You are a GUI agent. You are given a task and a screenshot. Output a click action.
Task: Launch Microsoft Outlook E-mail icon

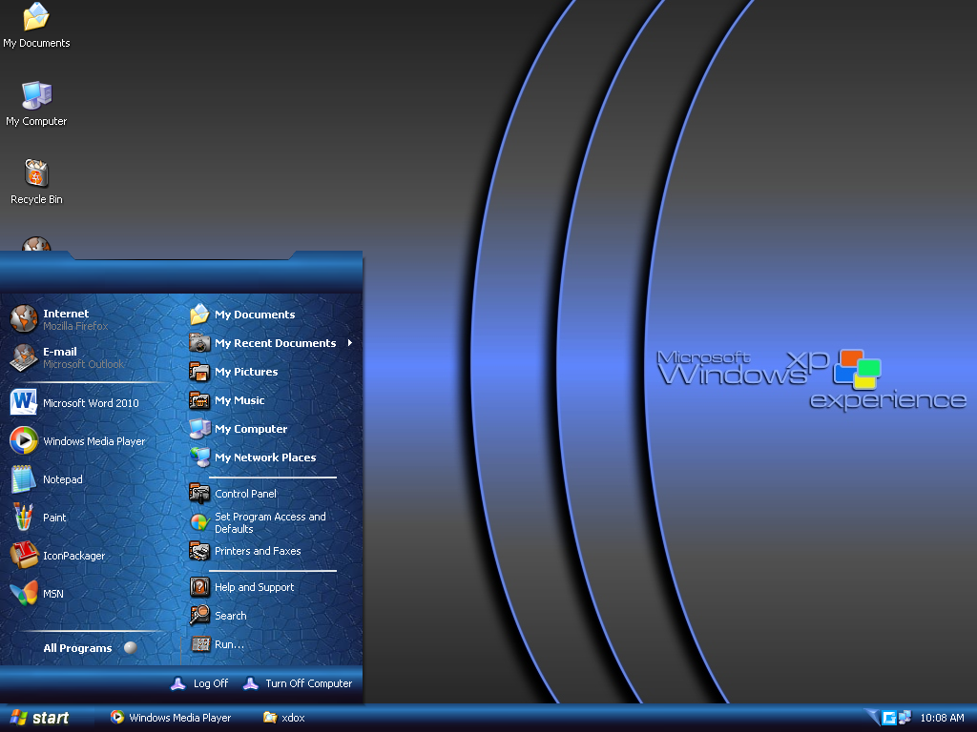tap(24, 357)
